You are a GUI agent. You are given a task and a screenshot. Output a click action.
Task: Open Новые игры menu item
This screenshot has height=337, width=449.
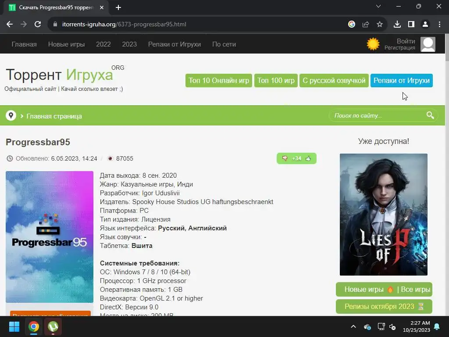tap(67, 44)
